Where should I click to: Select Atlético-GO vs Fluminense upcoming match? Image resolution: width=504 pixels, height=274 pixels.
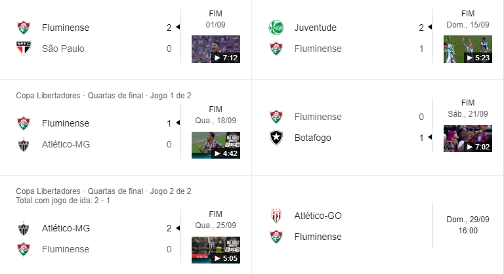tap(378, 226)
